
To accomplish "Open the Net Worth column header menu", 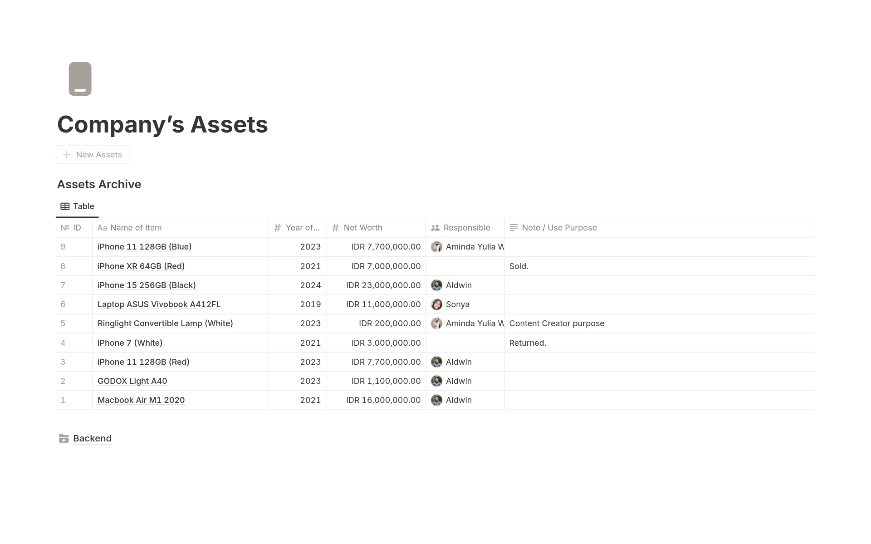I will tap(362, 228).
